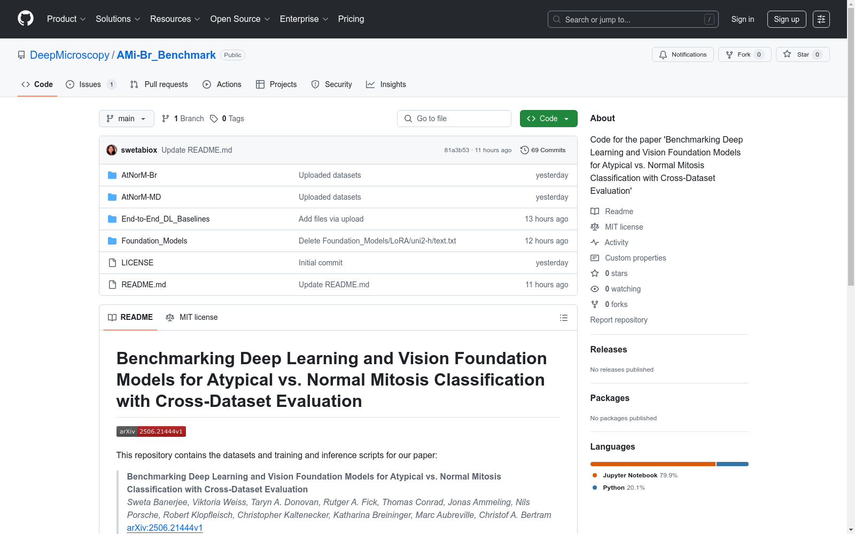Screen dimensions: 855x534
Task: View the 69 Commits history
Action: coord(543,150)
